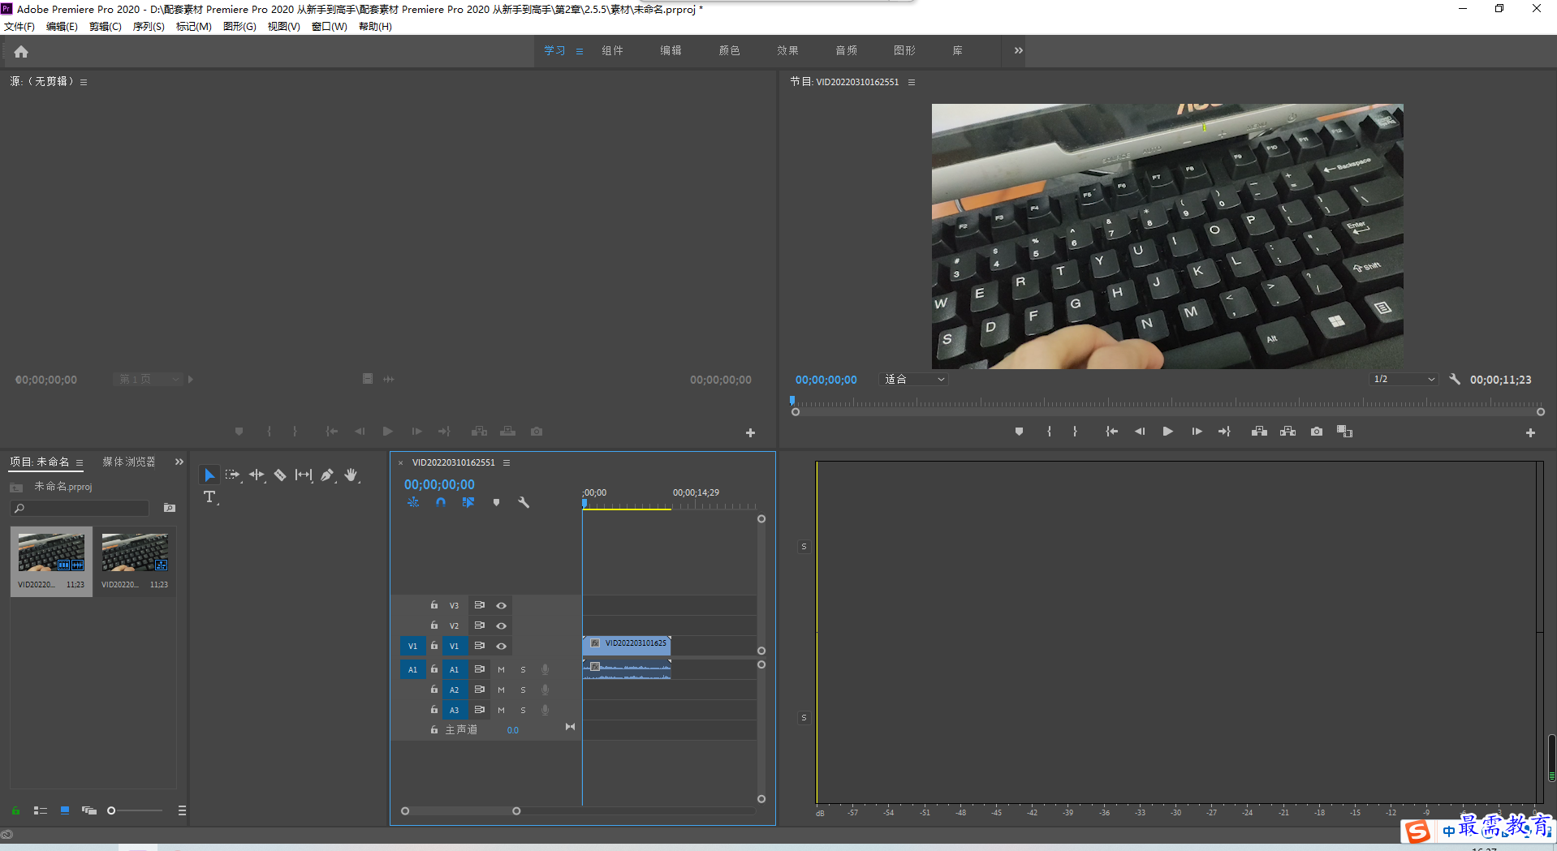Open the 1/2 playback resolution dropdown

(1404, 379)
